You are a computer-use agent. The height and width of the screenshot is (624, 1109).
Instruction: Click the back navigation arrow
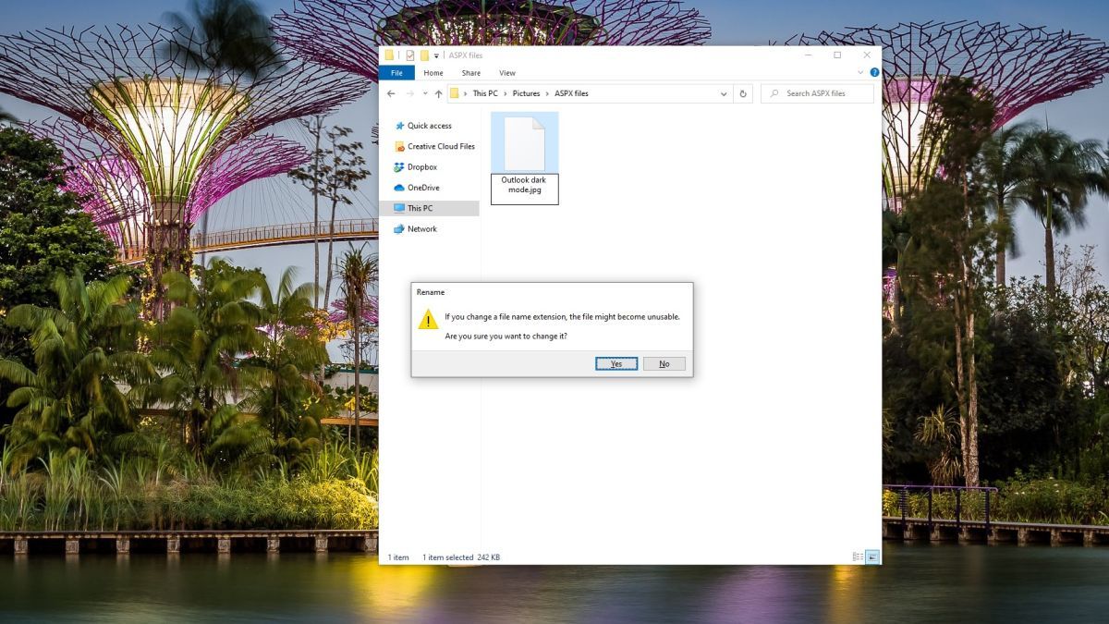(392, 92)
